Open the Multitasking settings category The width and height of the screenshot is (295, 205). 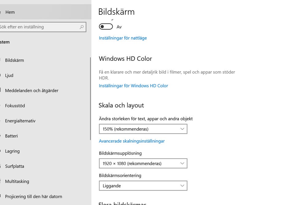45,181
